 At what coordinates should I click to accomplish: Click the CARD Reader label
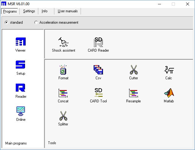click(x=98, y=50)
